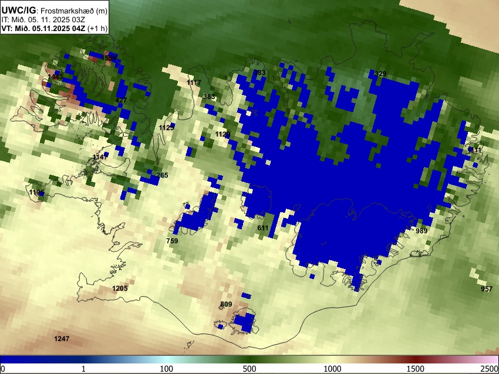499x374 pixels.
Task: Select the 1443 value label on the map
Action: click(x=55, y=77)
